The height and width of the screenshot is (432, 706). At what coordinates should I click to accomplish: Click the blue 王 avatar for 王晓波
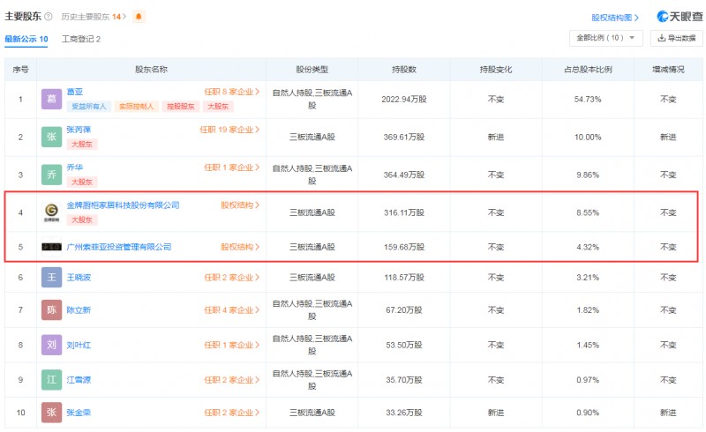[53, 278]
